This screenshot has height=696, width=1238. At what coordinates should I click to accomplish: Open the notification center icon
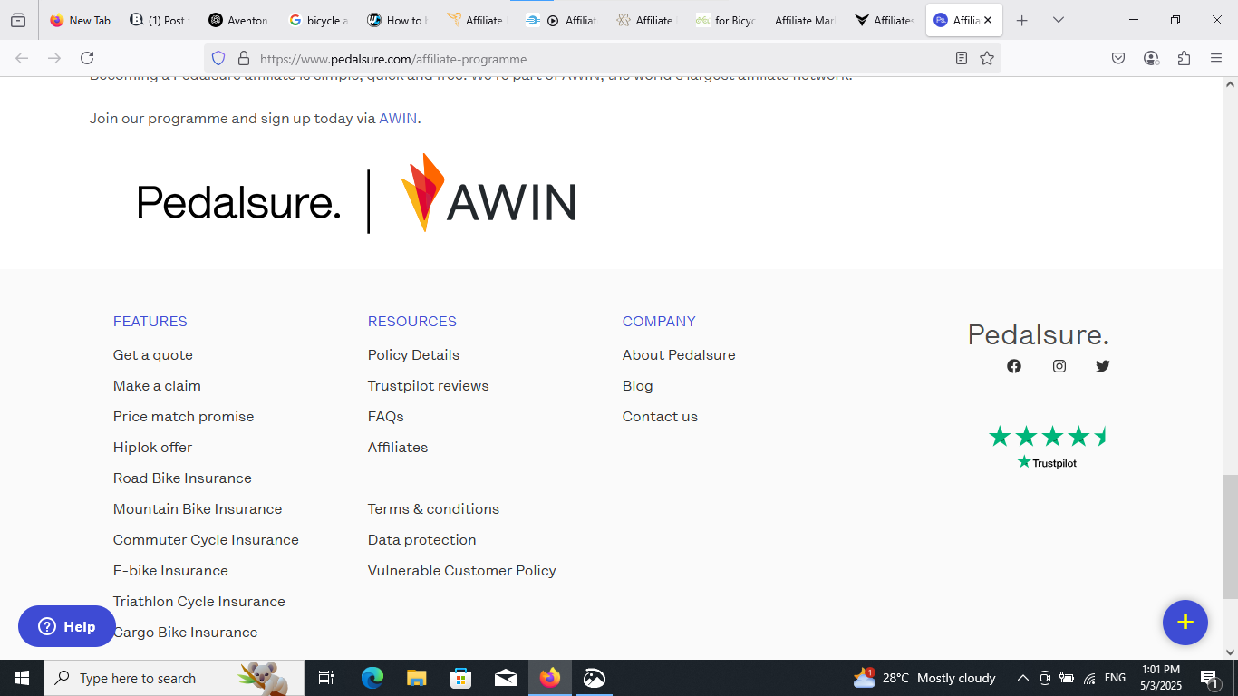click(1209, 678)
